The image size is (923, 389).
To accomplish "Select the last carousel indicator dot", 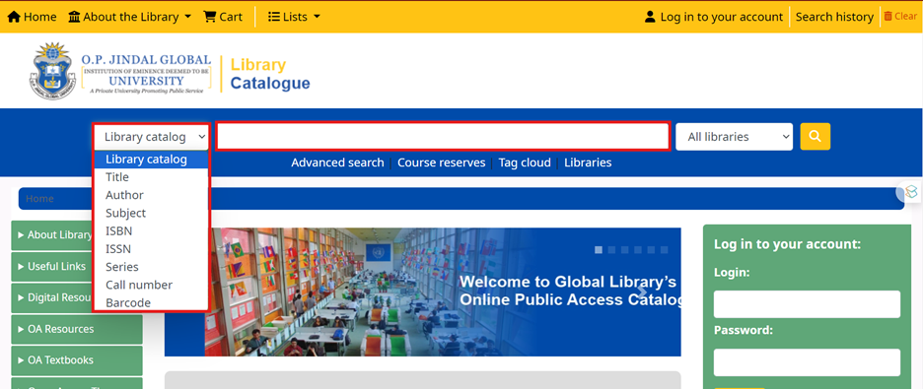I will click(665, 250).
